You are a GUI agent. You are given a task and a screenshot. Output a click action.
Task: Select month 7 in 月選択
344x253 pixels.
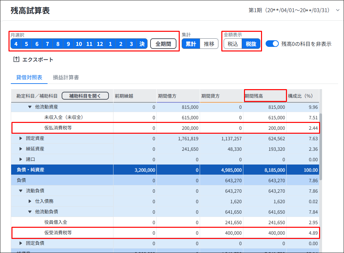pyautogui.click(x=48, y=44)
